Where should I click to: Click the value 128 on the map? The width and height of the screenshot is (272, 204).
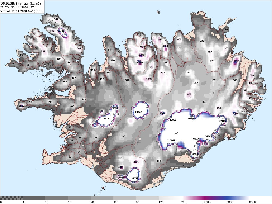tap(95, 138)
